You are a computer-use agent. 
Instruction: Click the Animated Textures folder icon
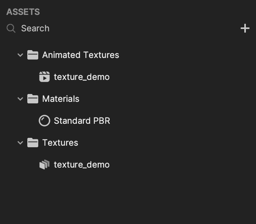33,55
